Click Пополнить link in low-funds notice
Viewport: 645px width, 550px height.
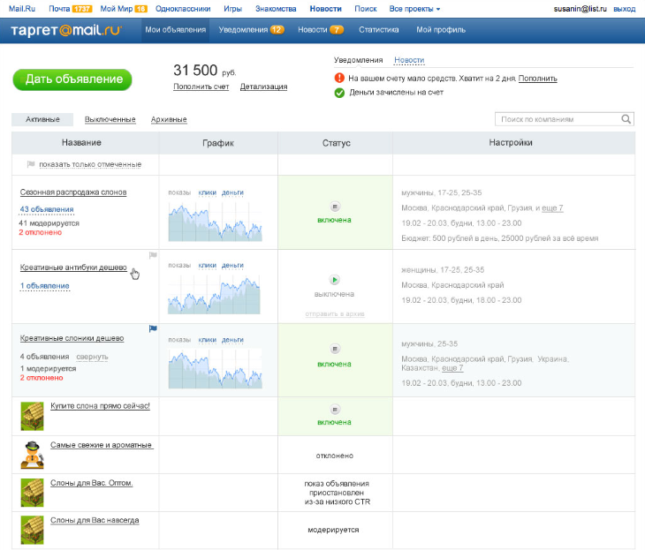[x=537, y=78]
